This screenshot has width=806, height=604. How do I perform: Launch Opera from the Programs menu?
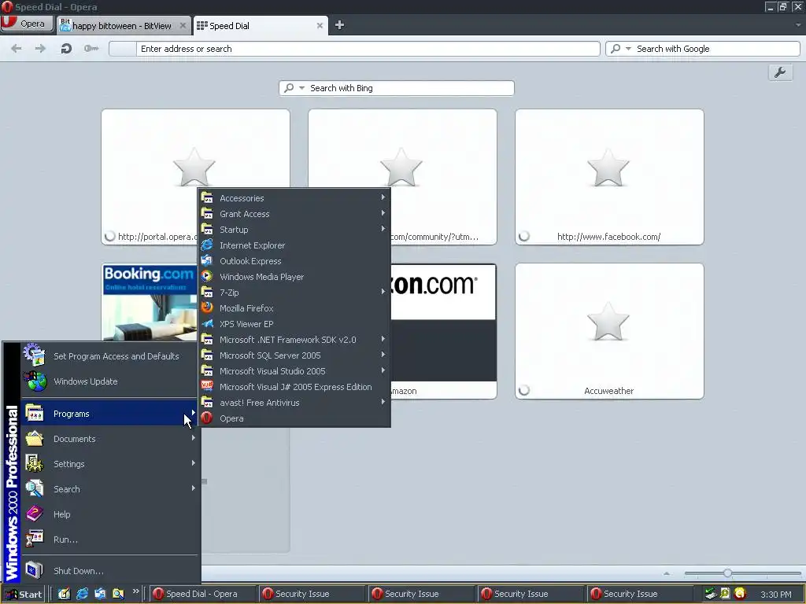click(x=294, y=418)
